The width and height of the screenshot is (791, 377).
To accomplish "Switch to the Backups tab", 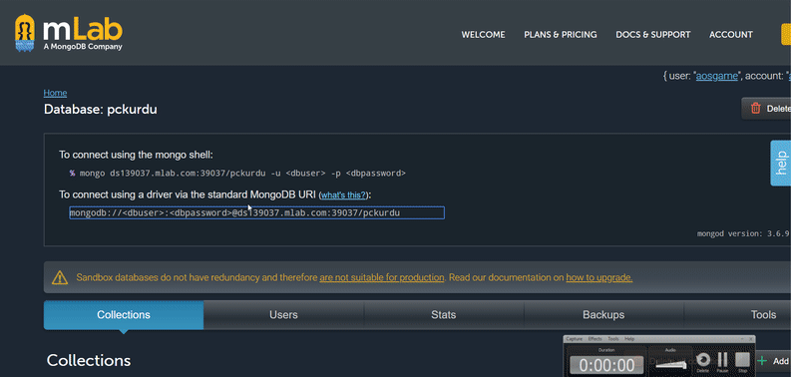I will (603, 315).
